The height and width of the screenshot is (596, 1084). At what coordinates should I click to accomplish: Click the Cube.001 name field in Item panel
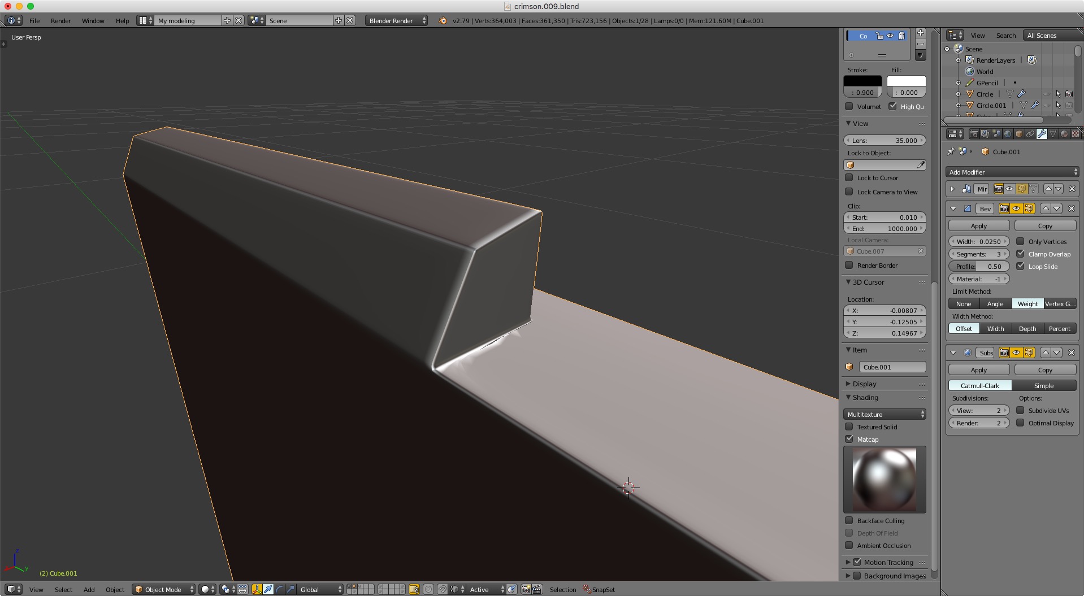point(892,367)
